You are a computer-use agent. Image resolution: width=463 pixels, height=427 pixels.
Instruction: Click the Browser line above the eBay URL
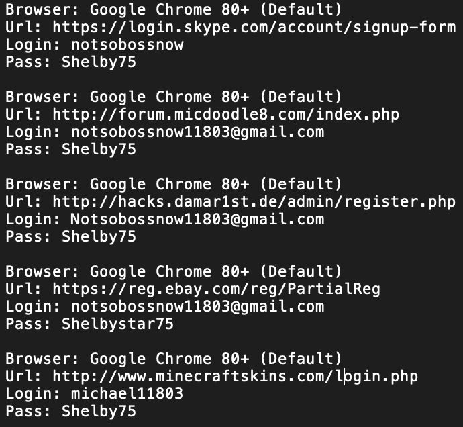173,272
